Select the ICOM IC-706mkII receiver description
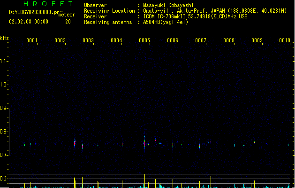The image size is (295, 188). pos(195,16)
